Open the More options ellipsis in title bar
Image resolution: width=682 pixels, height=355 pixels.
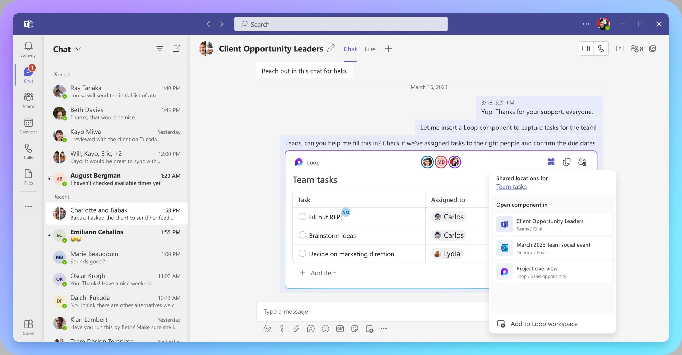[586, 24]
